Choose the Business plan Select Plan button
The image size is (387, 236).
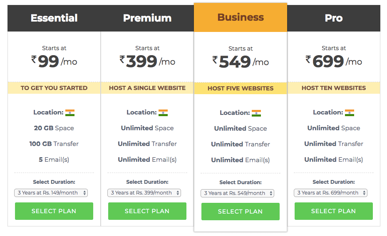point(241,212)
